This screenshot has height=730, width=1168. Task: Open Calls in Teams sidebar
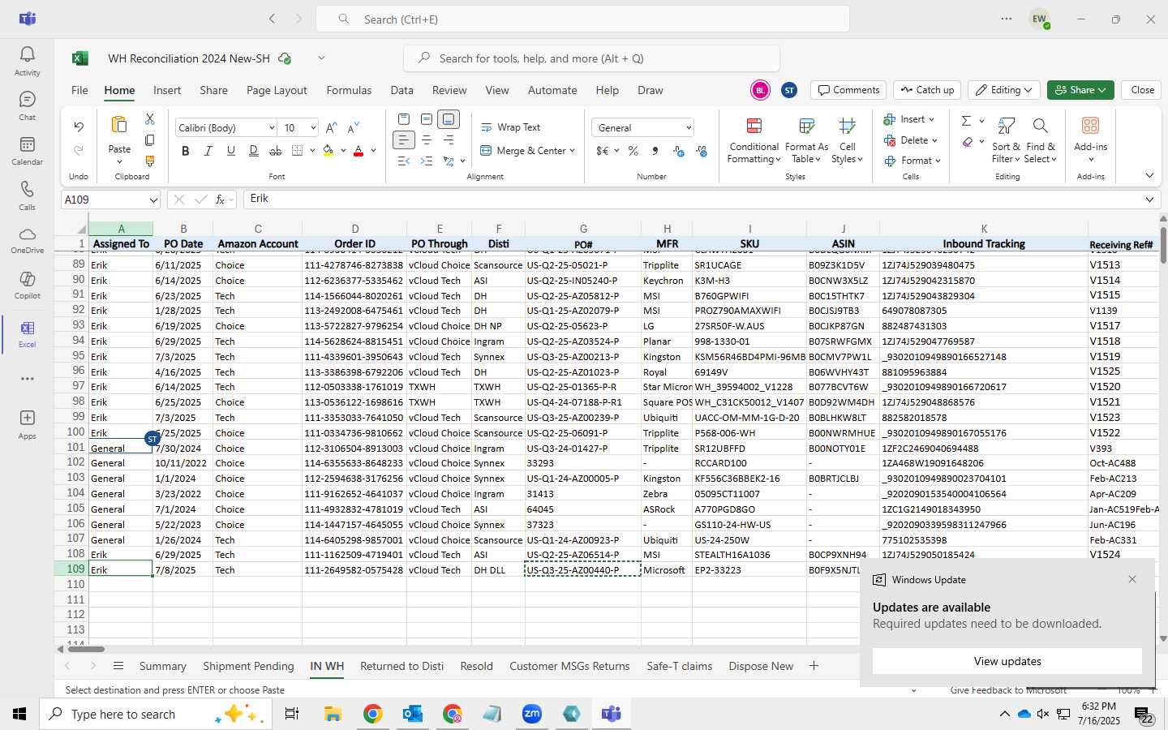(27, 195)
